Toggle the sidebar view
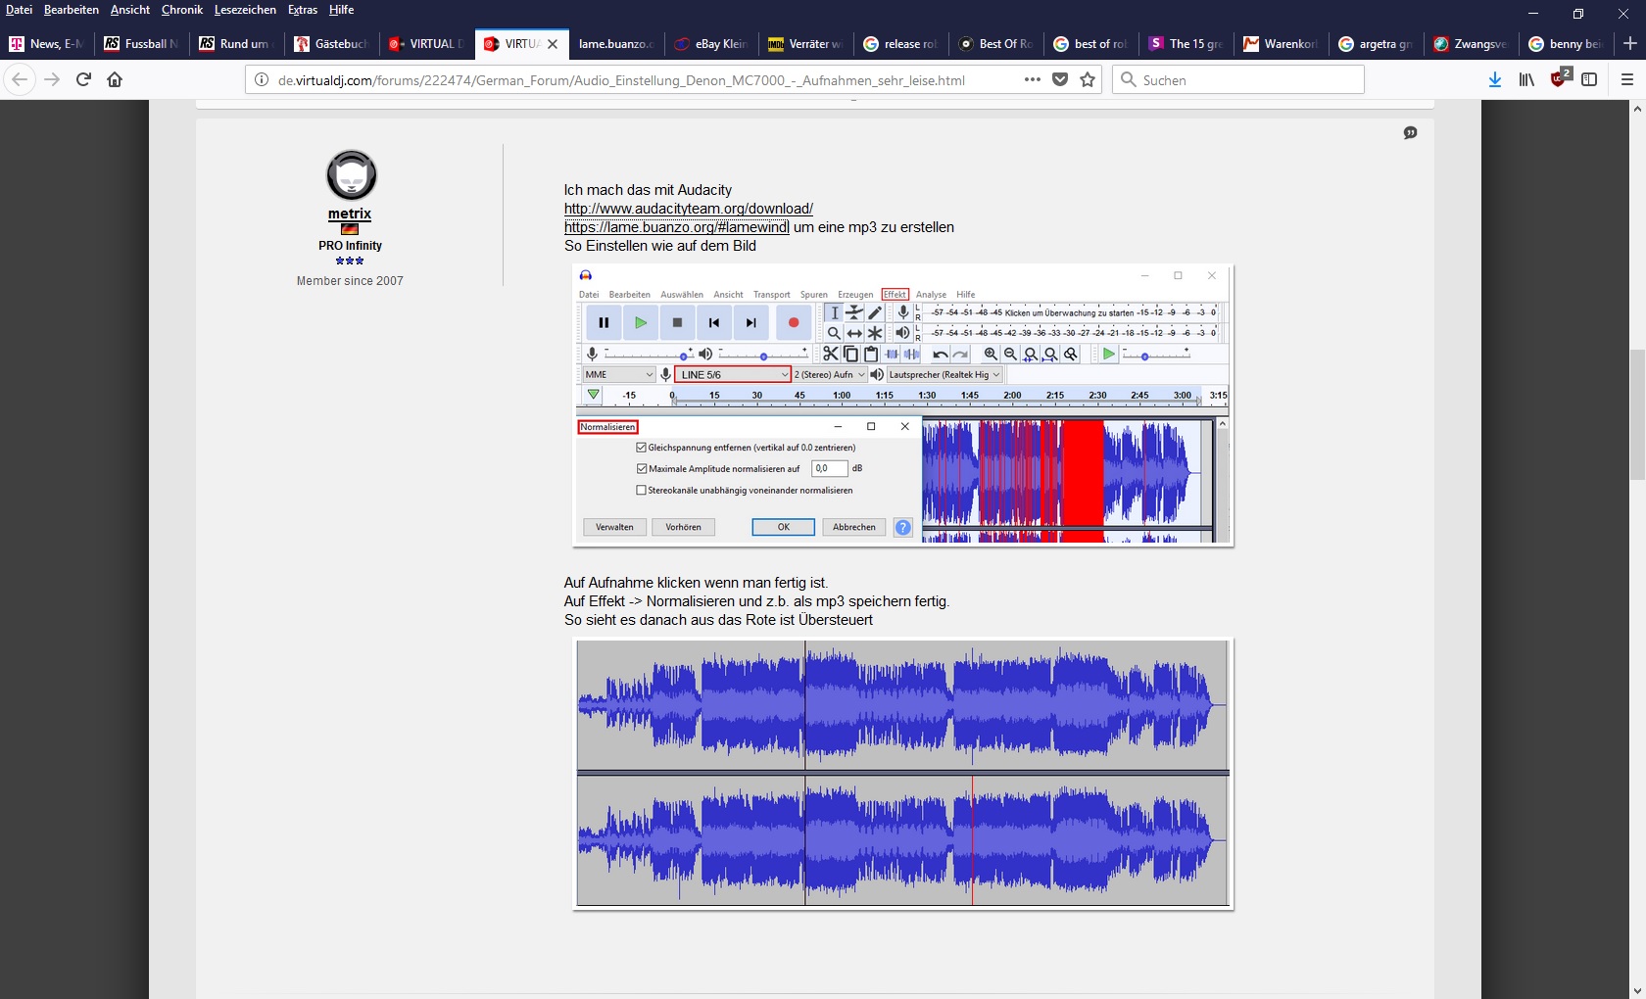 point(1590,79)
